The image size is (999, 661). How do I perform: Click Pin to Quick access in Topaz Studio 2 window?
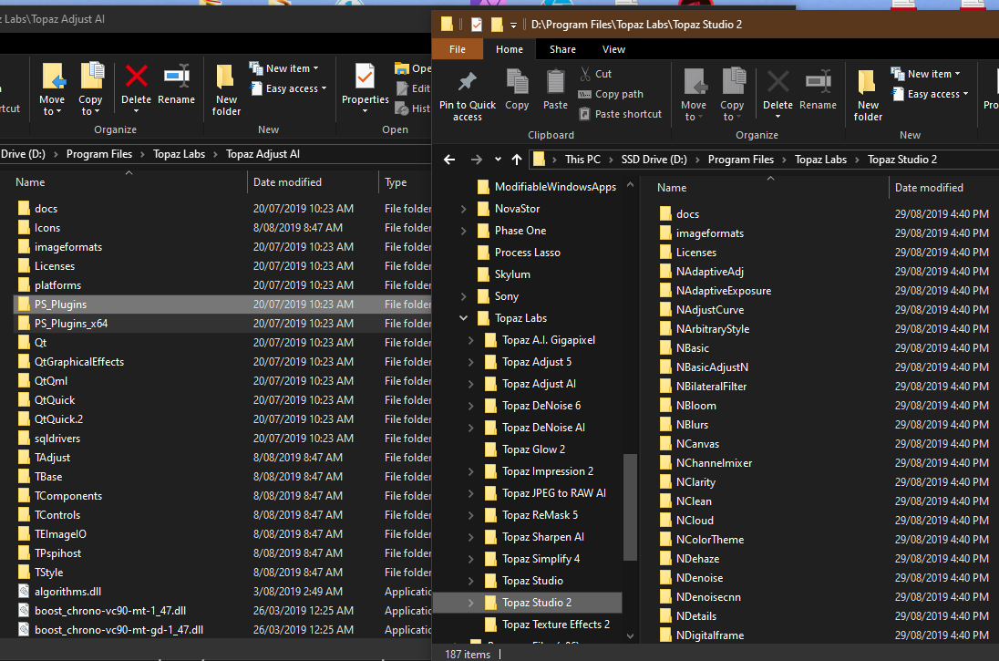point(467,94)
